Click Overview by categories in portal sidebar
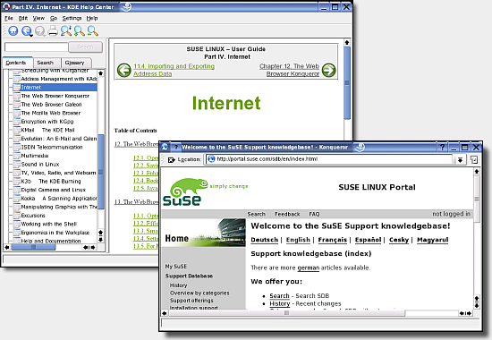The height and width of the screenshot is (340, 492). coord(199,293)
